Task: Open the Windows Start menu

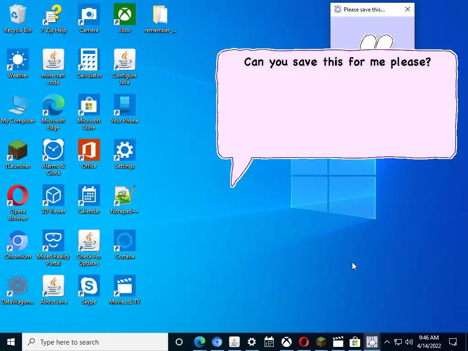Action: [11, 342]
